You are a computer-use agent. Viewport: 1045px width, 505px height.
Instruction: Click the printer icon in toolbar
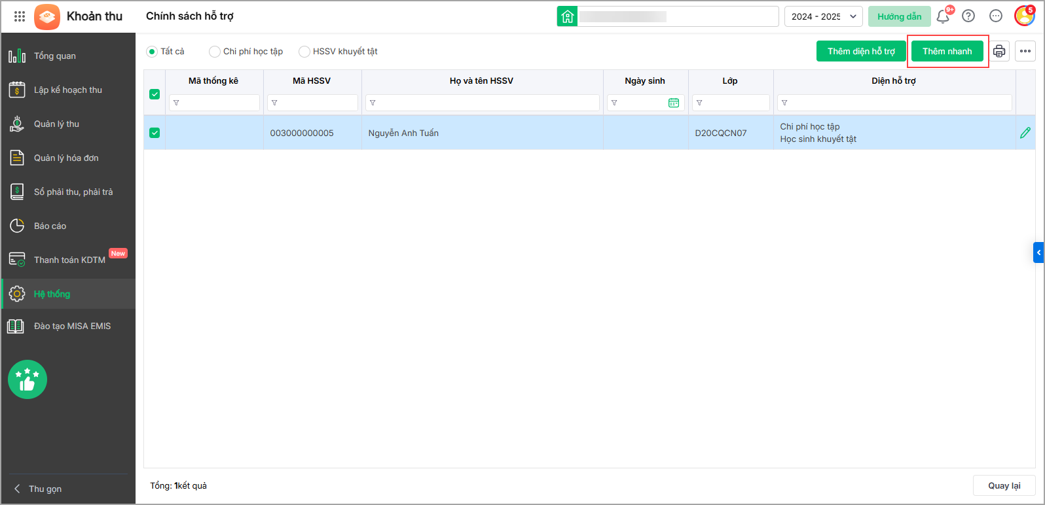999,51
